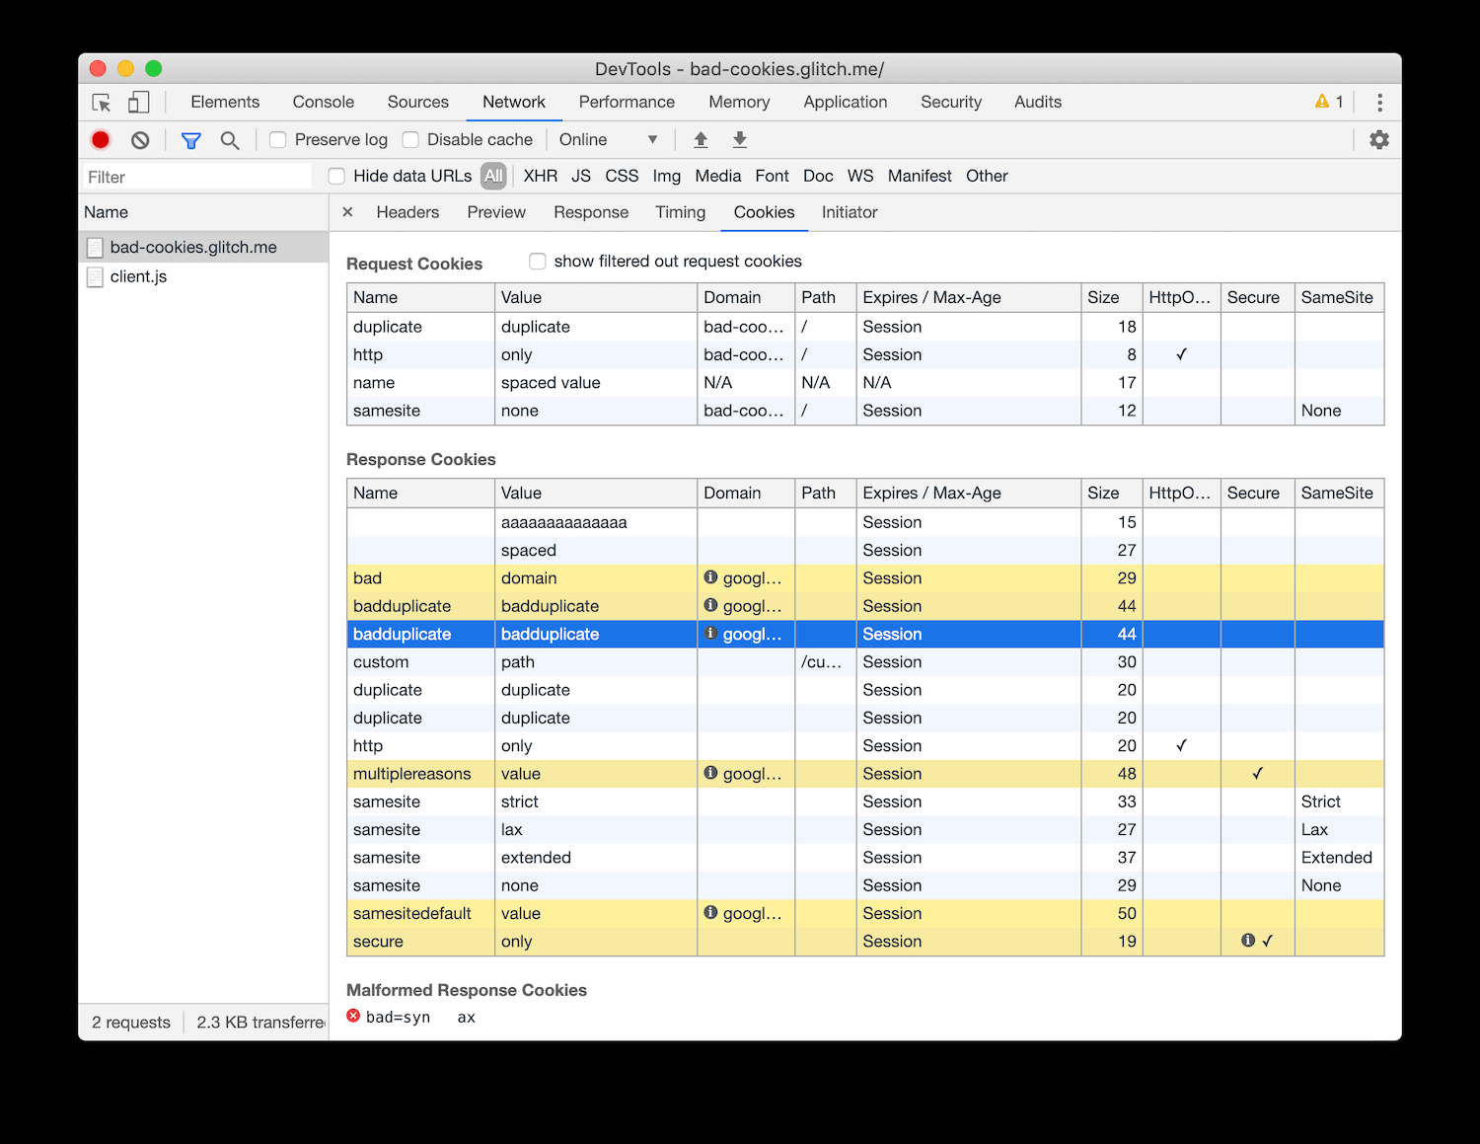Select the inspect element cursor tool

coord(100,102)
